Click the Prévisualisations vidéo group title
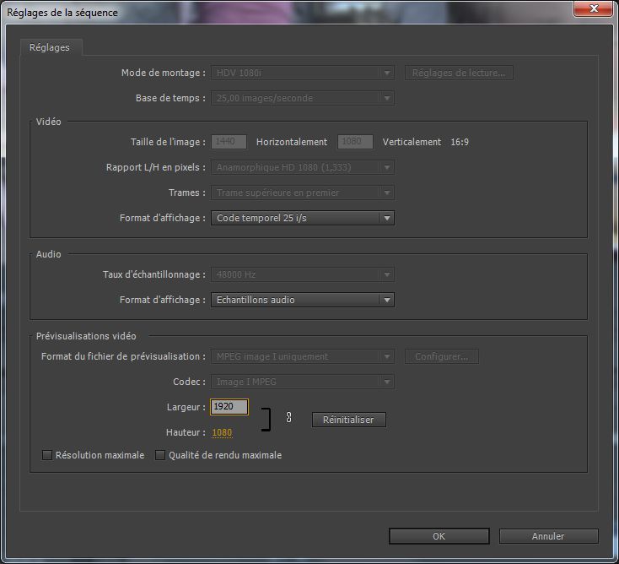The width and height of the screenshot is (619, 564). 86,336
